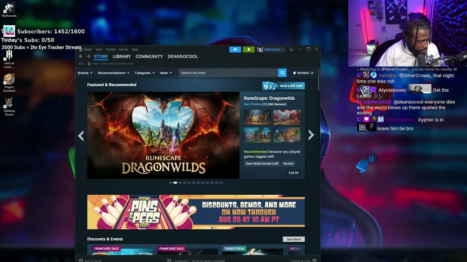This screenshot has width=467, height=262.
Task: Open the green notifications bell
Action: point(248,49)
